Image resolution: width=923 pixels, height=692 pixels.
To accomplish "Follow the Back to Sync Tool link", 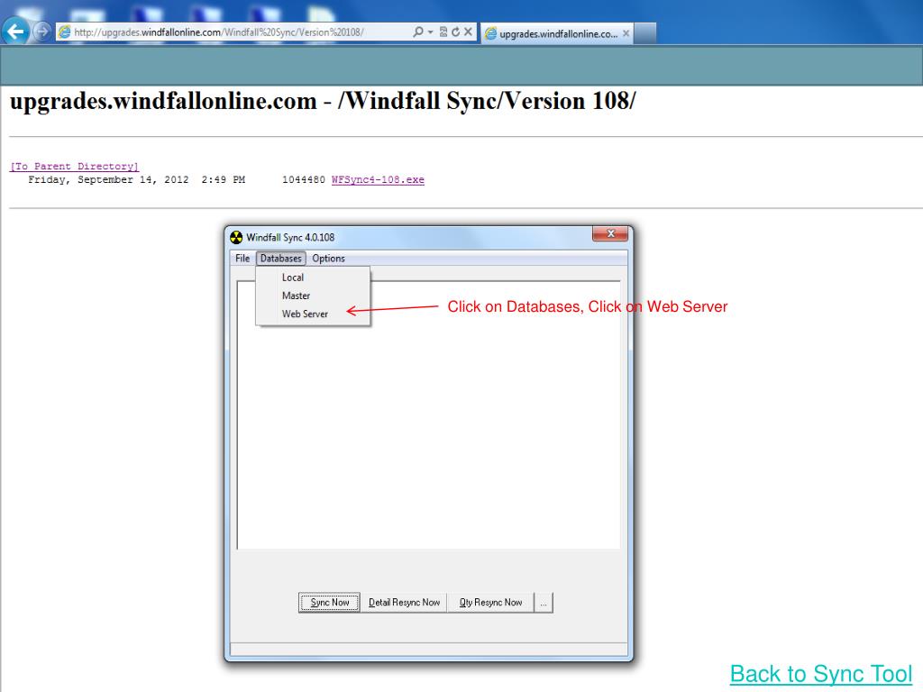I will tap(821, 674).
